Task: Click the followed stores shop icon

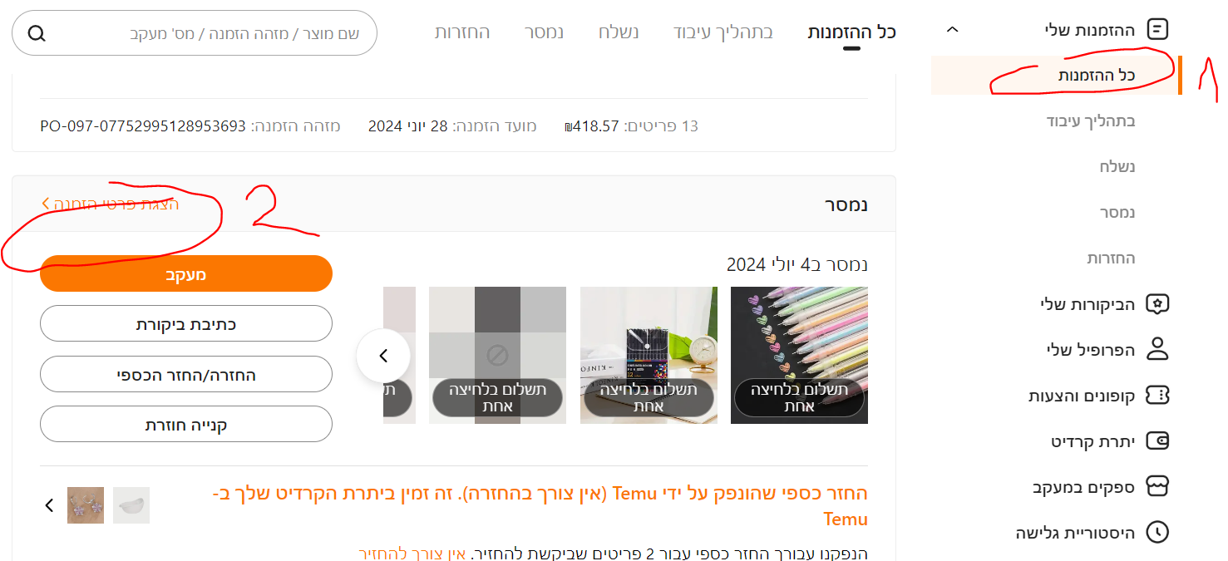Action: coord(1157,487)
